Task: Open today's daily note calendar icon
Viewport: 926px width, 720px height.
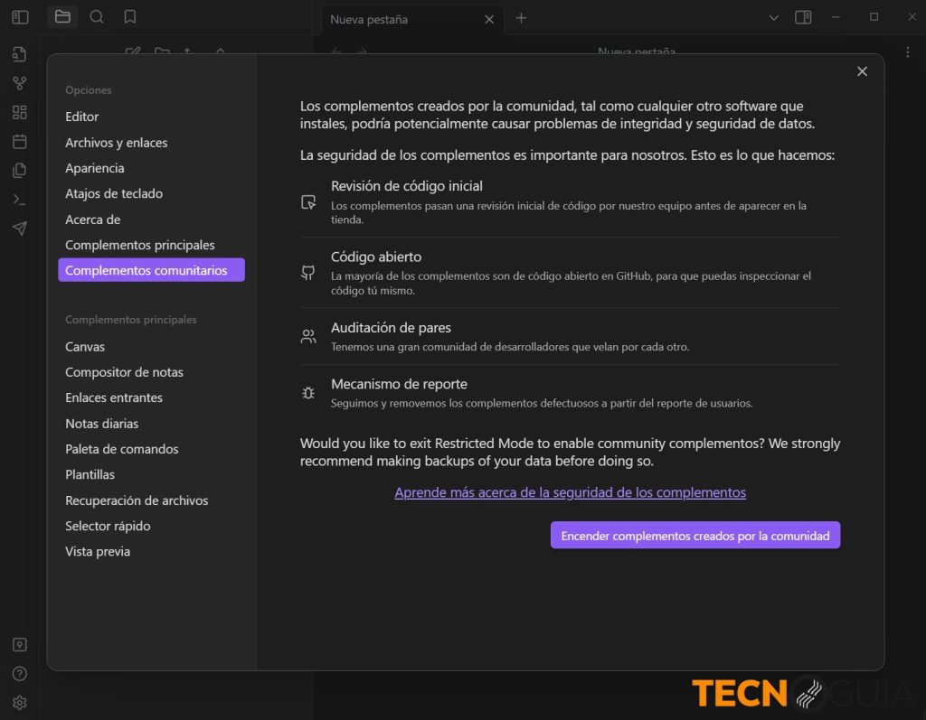Action: coord(20,141)
